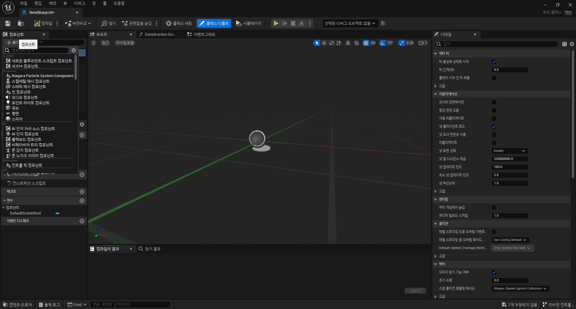
Task: Collapse the 렌더링 section
Action: coord(435,199)
